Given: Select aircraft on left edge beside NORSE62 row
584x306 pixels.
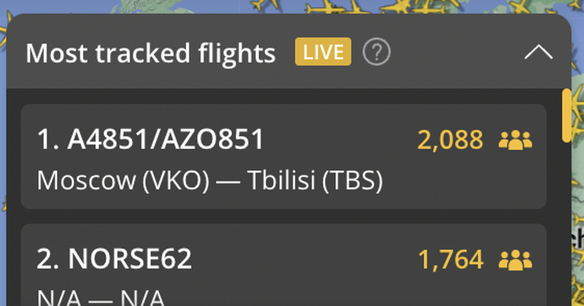Looking at the screenshot, I should click(2, 205).
